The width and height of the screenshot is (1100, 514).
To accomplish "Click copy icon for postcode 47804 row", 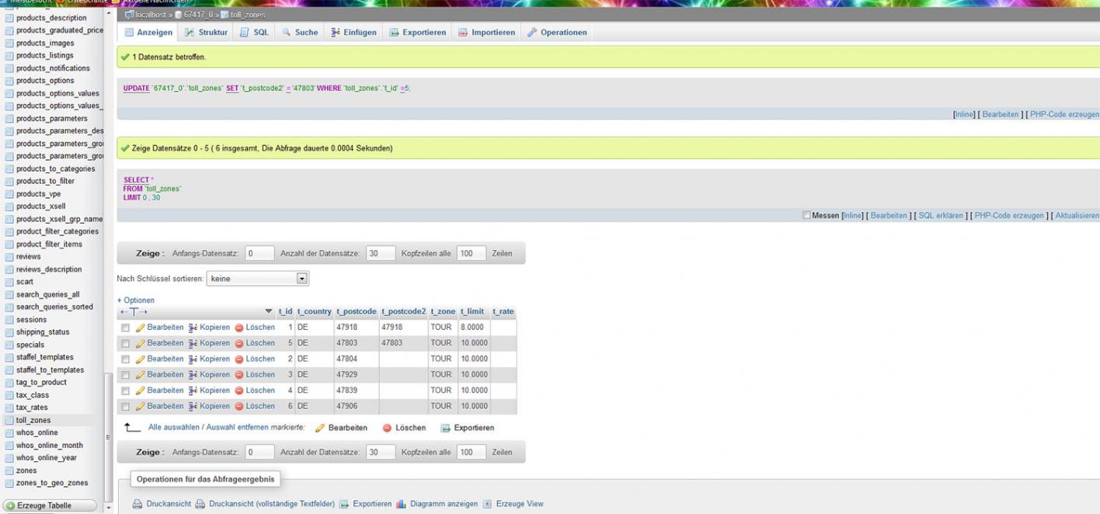I will click(193, 359).
